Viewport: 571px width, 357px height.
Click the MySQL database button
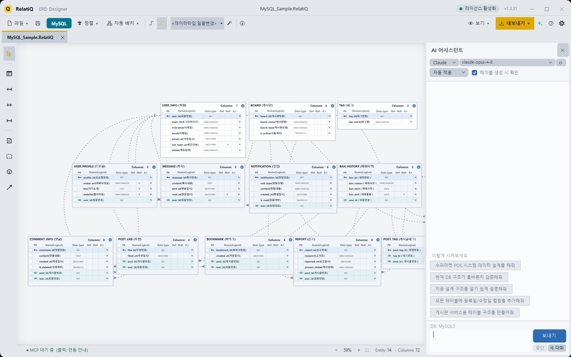coord(59,23)
